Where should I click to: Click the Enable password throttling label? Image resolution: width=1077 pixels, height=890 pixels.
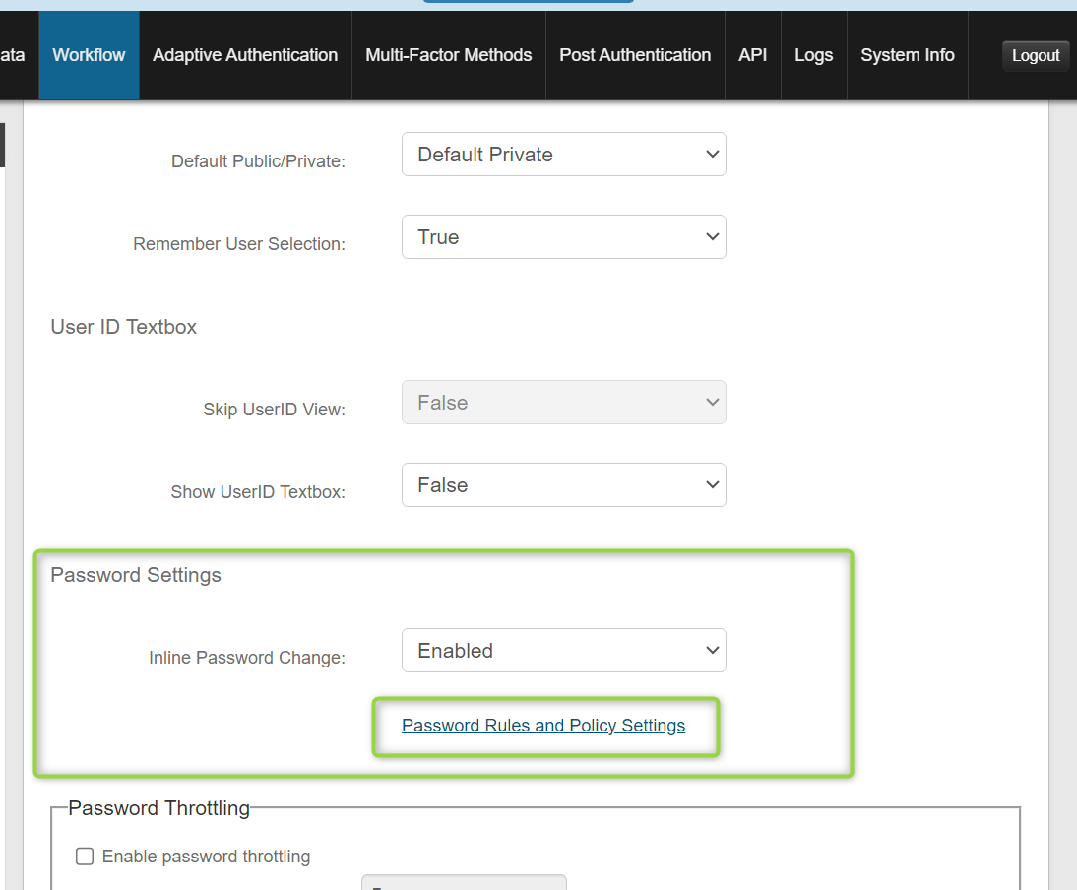pyautogui.click(x=206, y=857)
